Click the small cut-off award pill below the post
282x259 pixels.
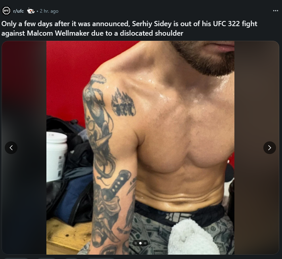pyautogui.click(x=71, y=258)
